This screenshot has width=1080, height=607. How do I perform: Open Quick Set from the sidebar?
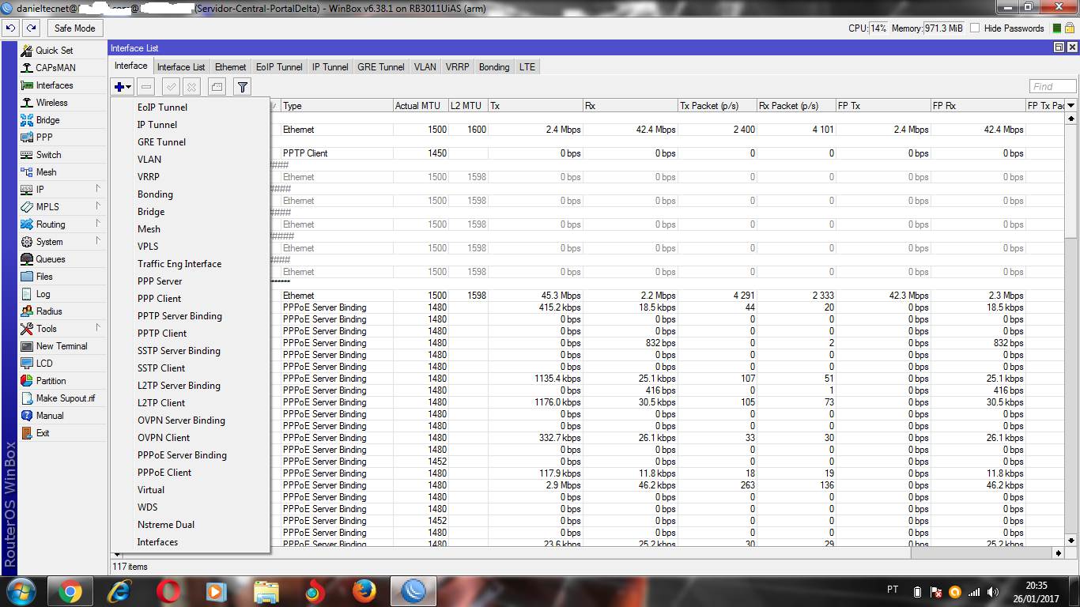point(62,51)
